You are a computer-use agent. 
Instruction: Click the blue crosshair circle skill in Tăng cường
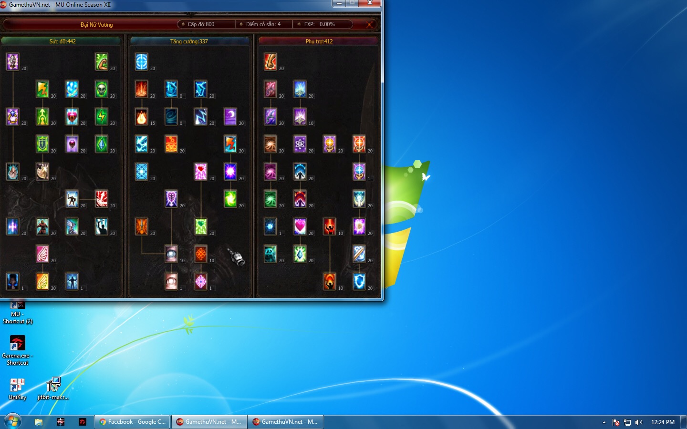coord(142,61)
